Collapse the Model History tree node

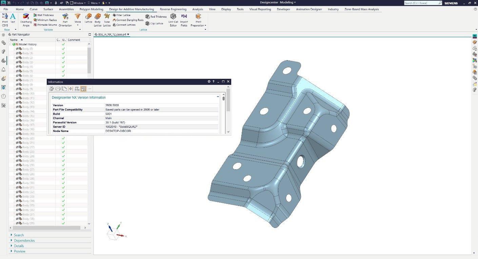(11, 44)
